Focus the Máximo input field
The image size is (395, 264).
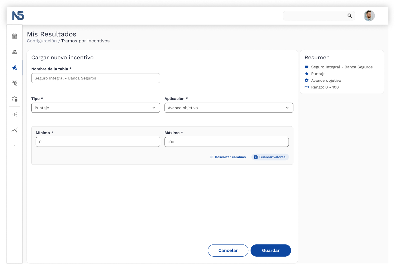click(x=227, y=142)
